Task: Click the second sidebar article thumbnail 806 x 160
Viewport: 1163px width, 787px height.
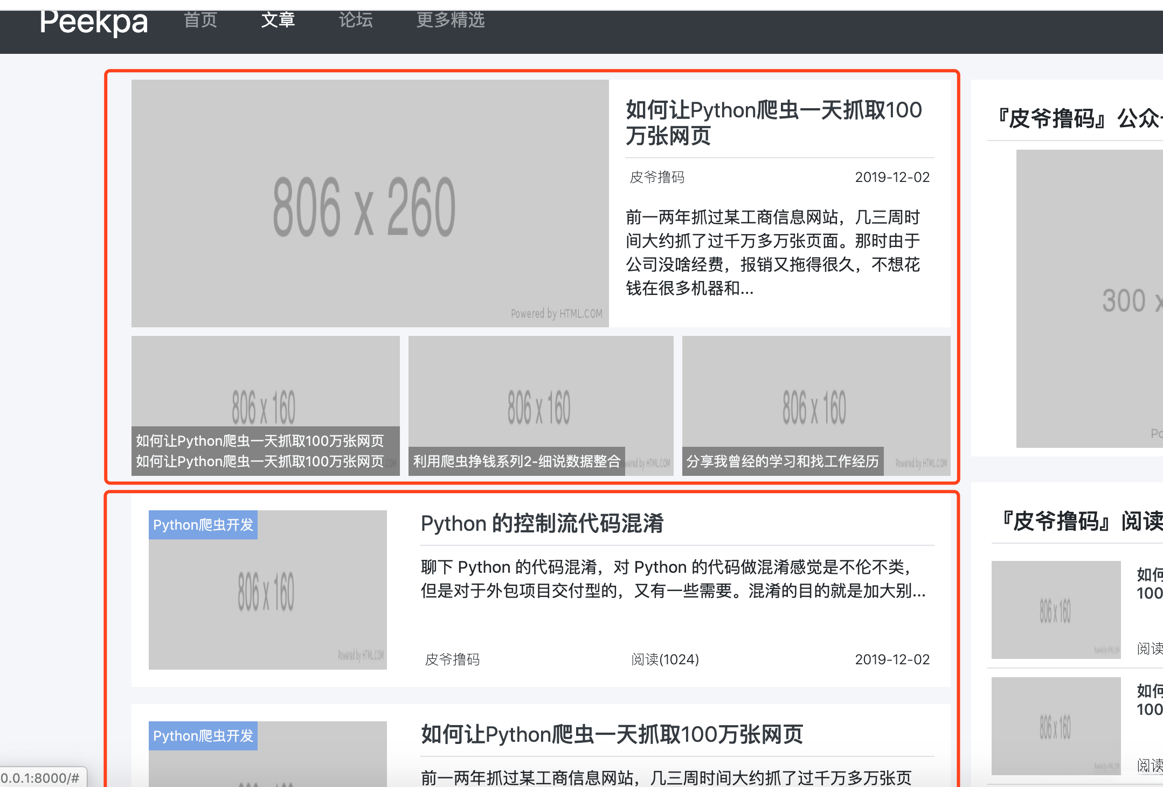Action: pos(1056,727)
